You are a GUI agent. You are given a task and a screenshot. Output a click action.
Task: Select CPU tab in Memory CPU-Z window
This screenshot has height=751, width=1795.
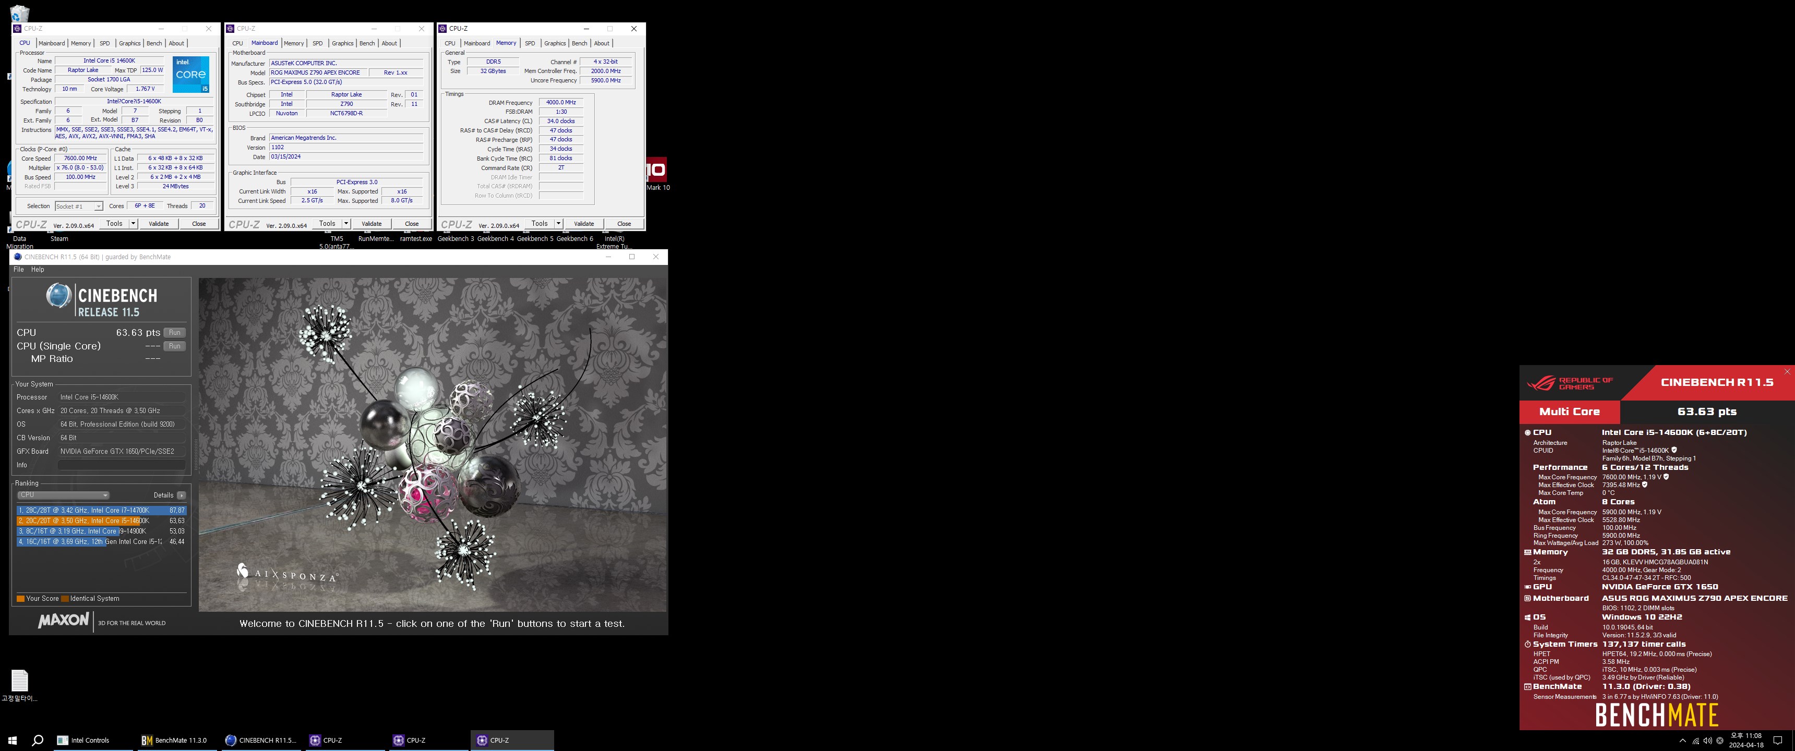coord(450,43)
